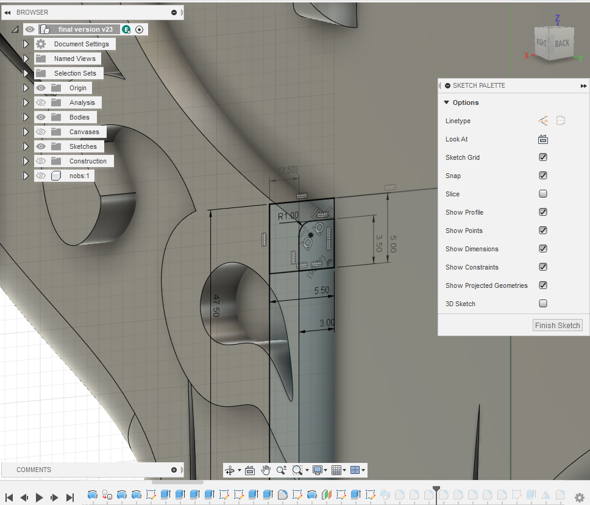Toggle the Show Points checkbox
Image resolution: width=590 pixels, height=505 pixels.
(x=542, y=230)
